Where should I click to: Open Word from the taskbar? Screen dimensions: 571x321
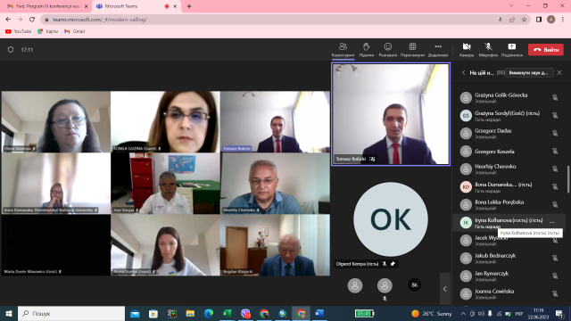pos(319,313)
